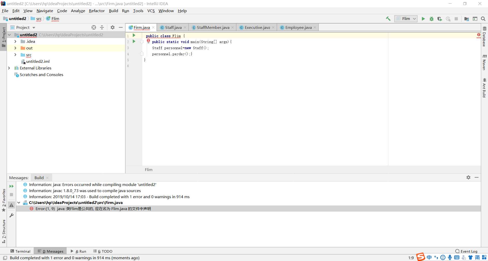Click the microphone icon in IME tray
This screenshot has width=488, height=261.
(450, 257)
